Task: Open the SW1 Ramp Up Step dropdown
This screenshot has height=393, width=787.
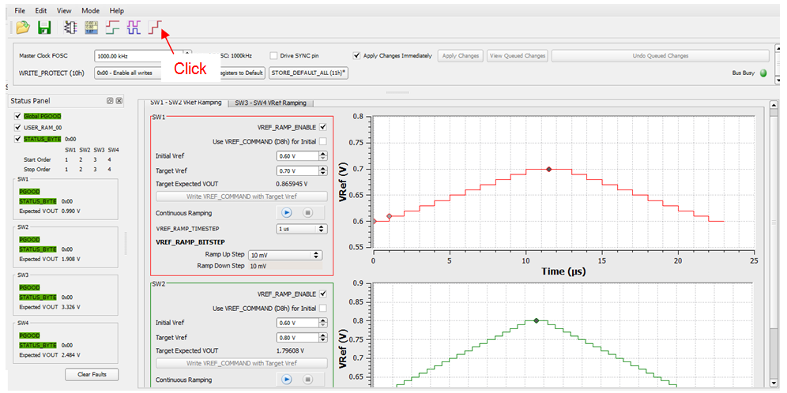Action: [x=284, y=255]
